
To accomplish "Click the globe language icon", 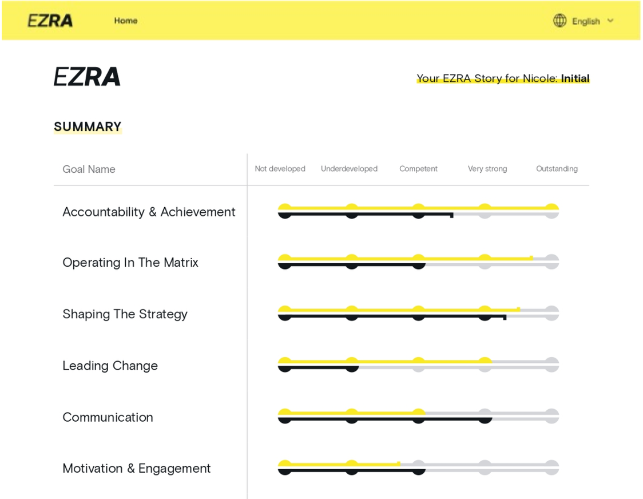I will (x=559, y=21).
